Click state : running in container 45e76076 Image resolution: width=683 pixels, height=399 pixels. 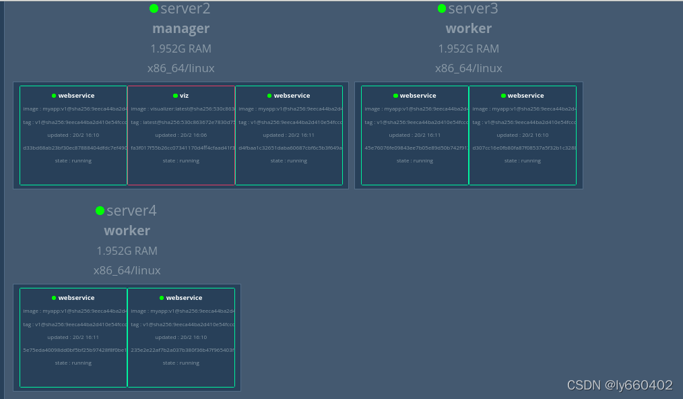[x=415, y=161]
